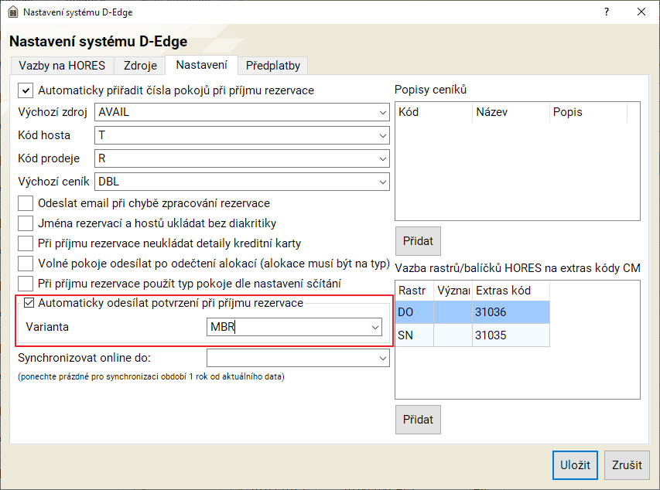The image size is (660, 490).
Task: Close the Nastavení systému D-Edge window
Action: pyautogui.click(x=641, y=12)
